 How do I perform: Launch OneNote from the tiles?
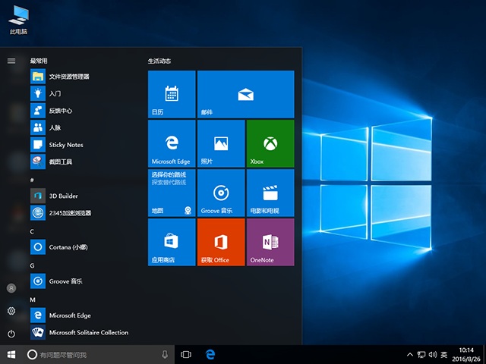(270, 242)
